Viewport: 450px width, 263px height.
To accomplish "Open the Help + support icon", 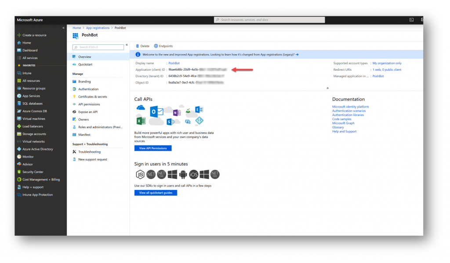I will [x=19, y=187].
